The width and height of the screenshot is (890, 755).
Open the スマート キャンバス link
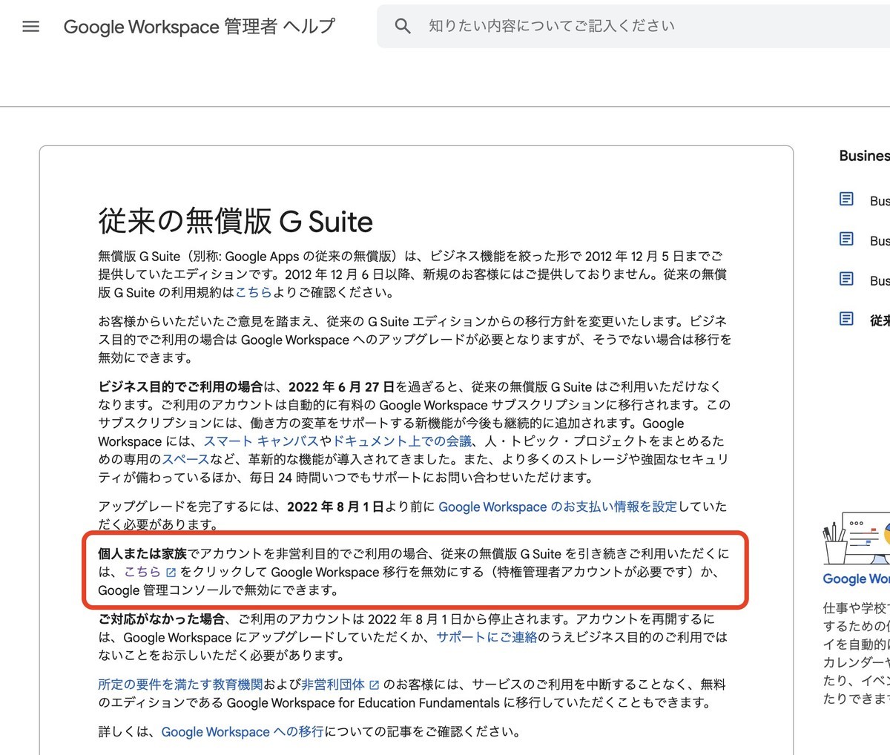[261, 441]
